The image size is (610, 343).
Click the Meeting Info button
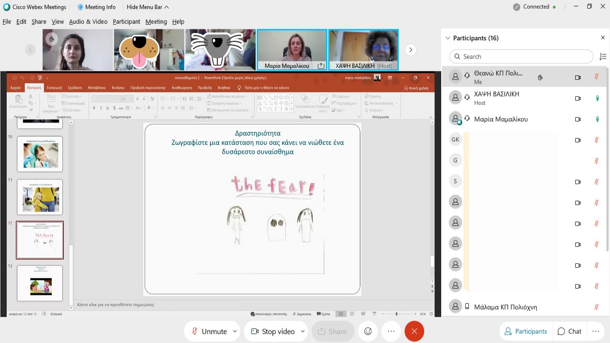coord(96,7)
